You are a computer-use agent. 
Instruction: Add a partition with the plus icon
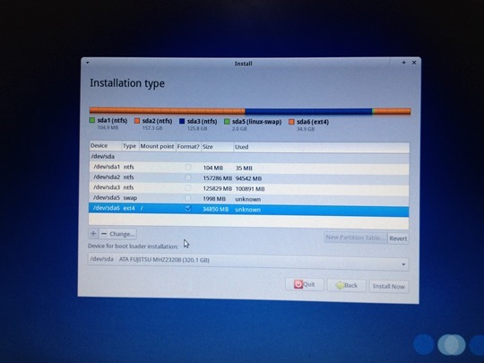[93, 233]
